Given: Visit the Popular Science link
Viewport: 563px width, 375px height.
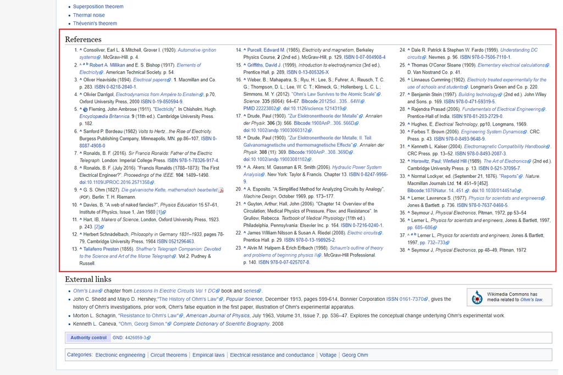Looking at the screenshot, I should (244, 299).
